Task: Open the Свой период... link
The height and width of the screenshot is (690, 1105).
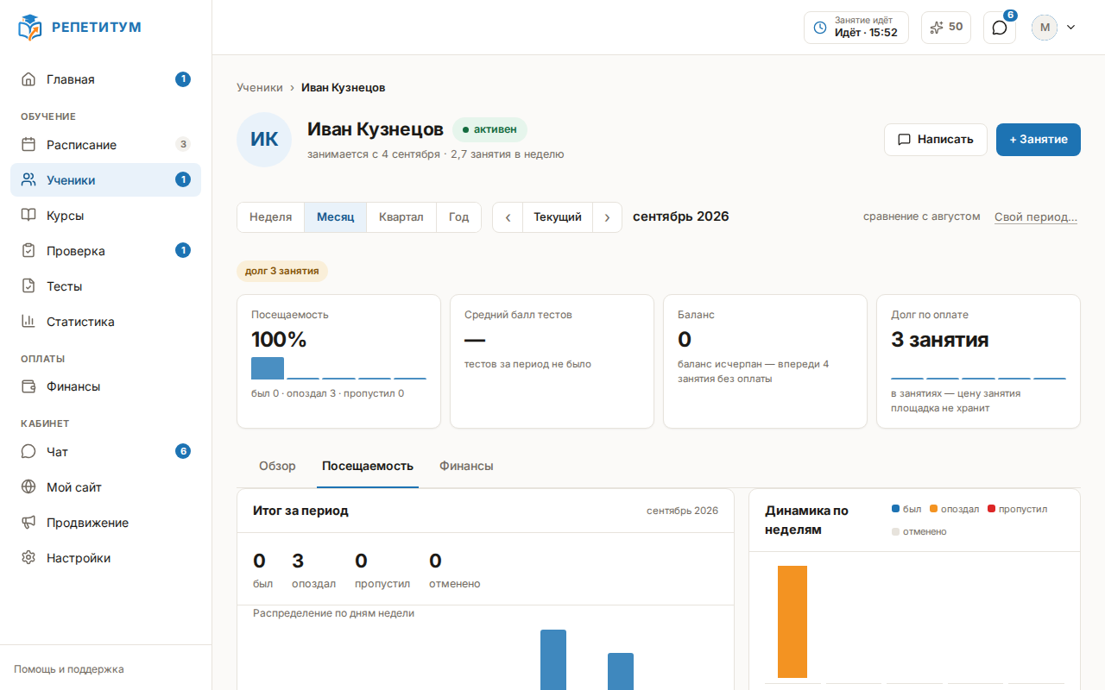Action: (x=1036, y=217)
